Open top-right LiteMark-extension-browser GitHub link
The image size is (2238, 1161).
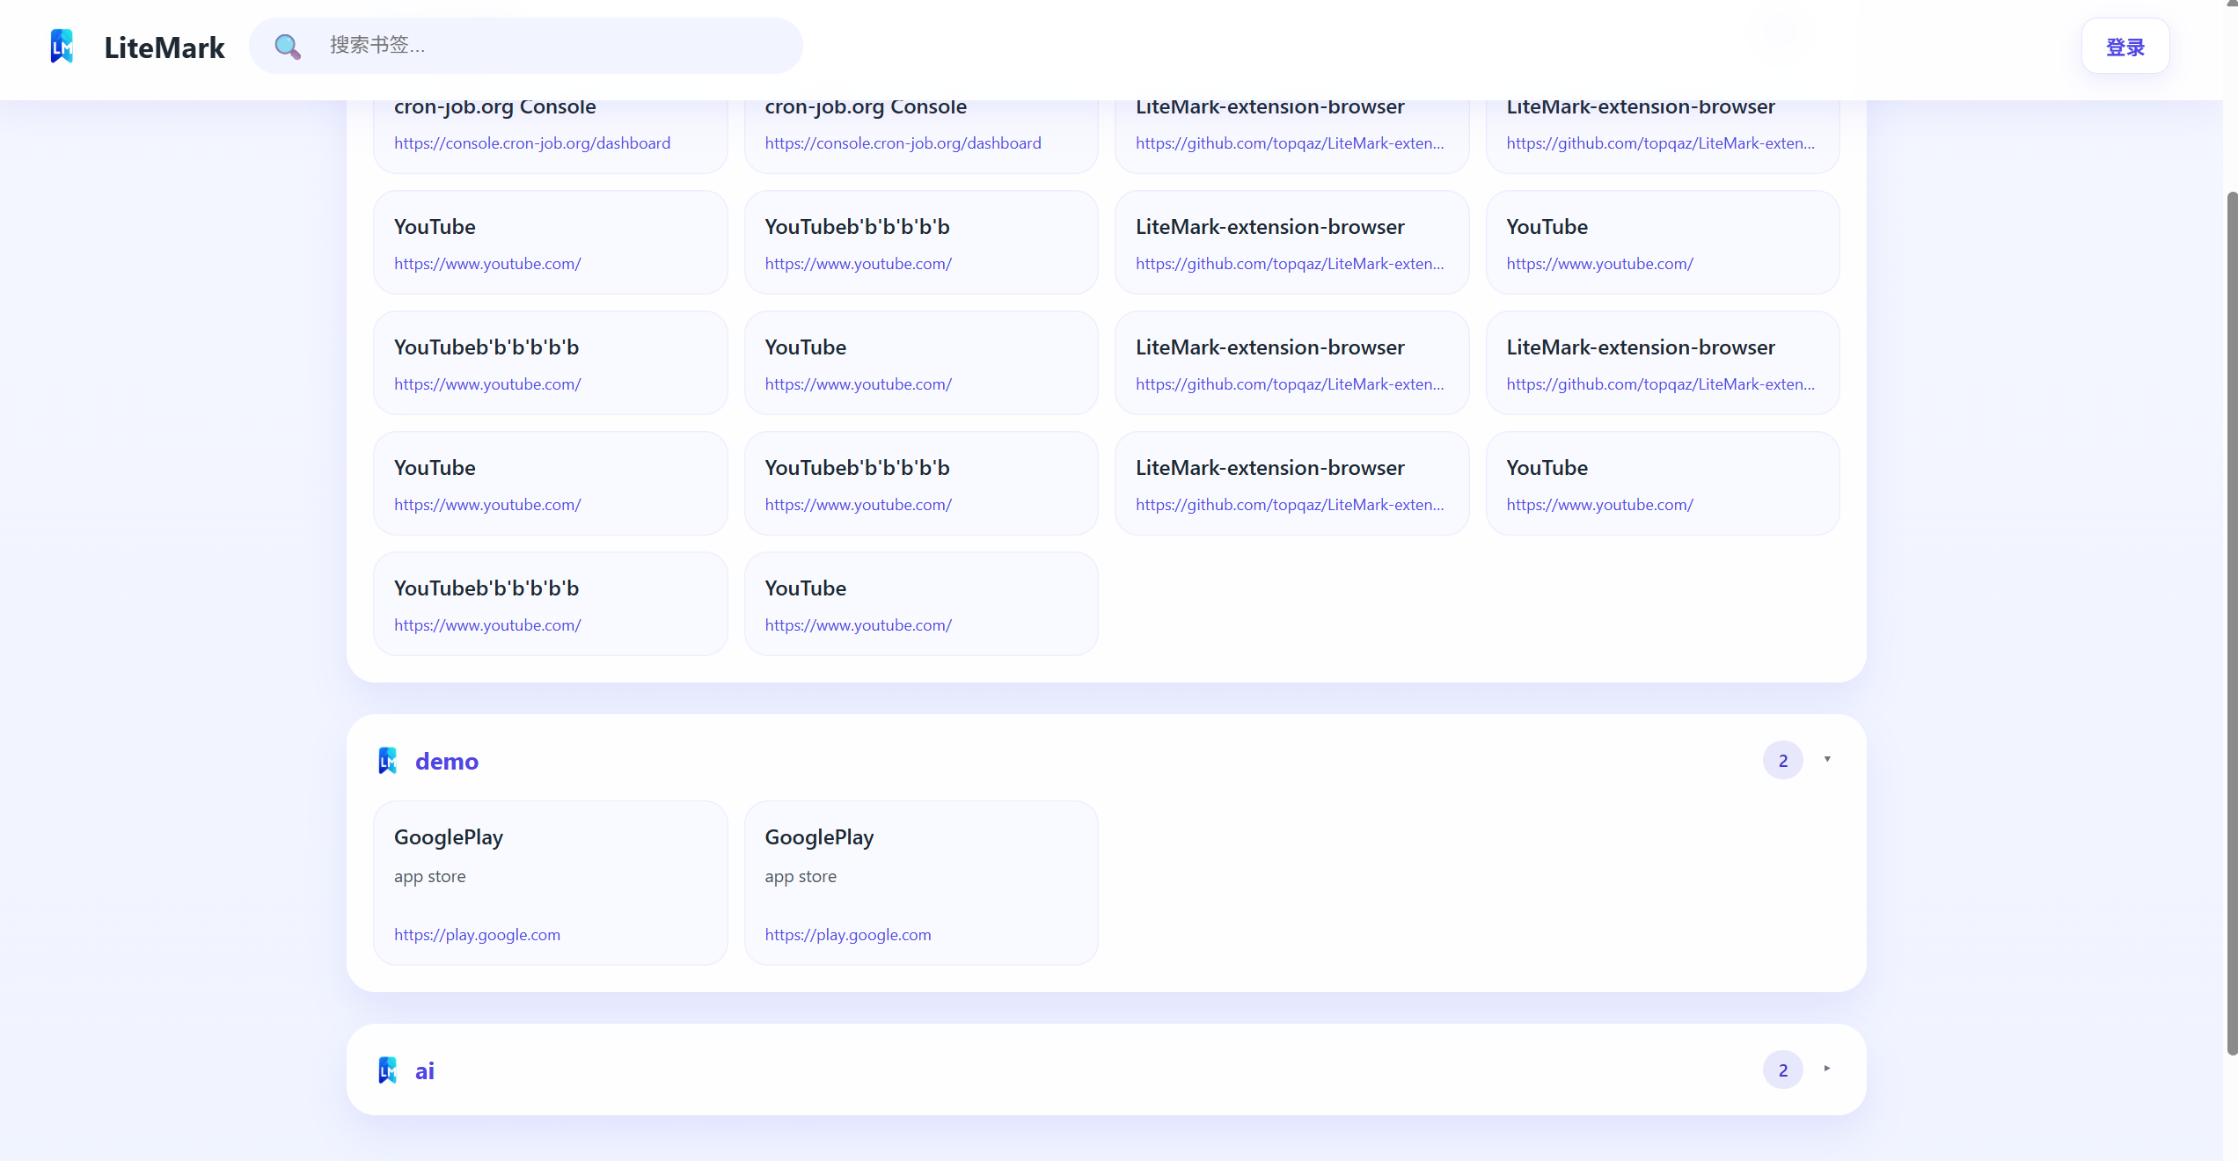pos(1660,143)
